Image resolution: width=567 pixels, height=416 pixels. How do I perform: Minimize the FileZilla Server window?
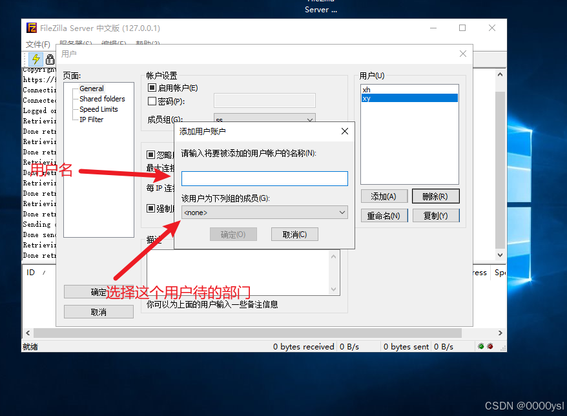(433, 28)
